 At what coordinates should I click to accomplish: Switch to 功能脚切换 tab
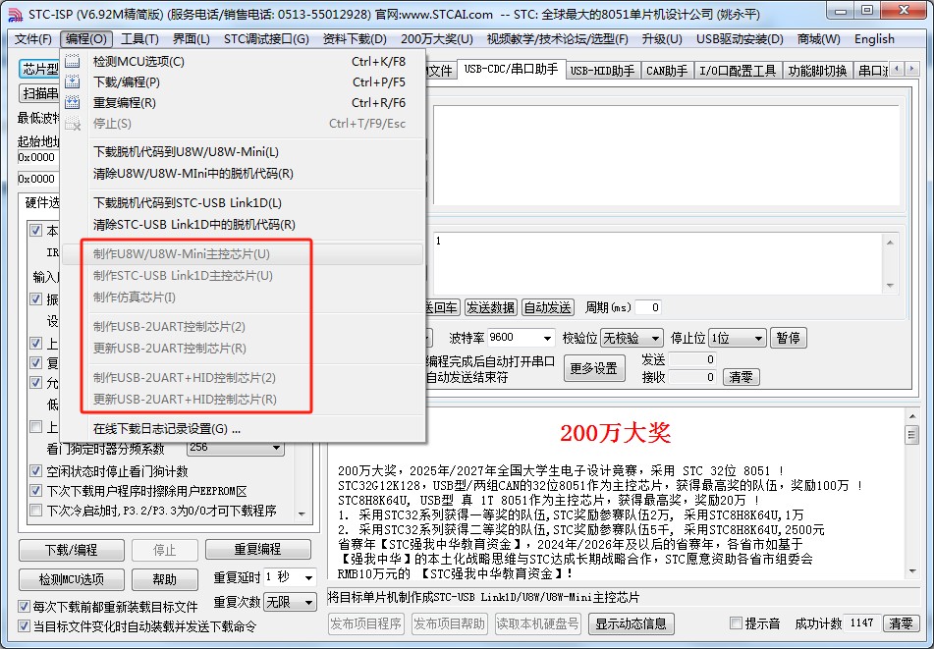click(x=817, y=71)
